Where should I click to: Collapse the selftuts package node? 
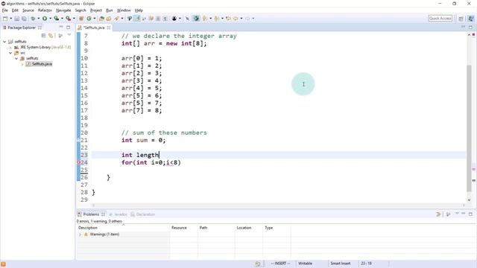16,58
